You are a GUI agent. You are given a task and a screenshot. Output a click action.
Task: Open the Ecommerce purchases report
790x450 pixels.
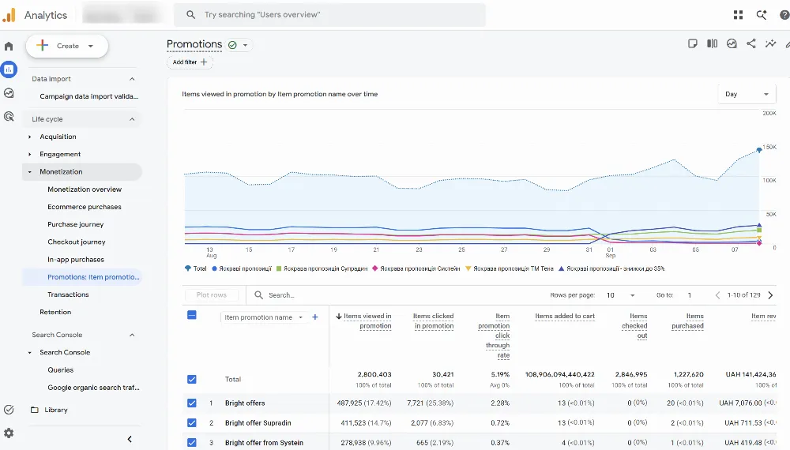point(85,207)
